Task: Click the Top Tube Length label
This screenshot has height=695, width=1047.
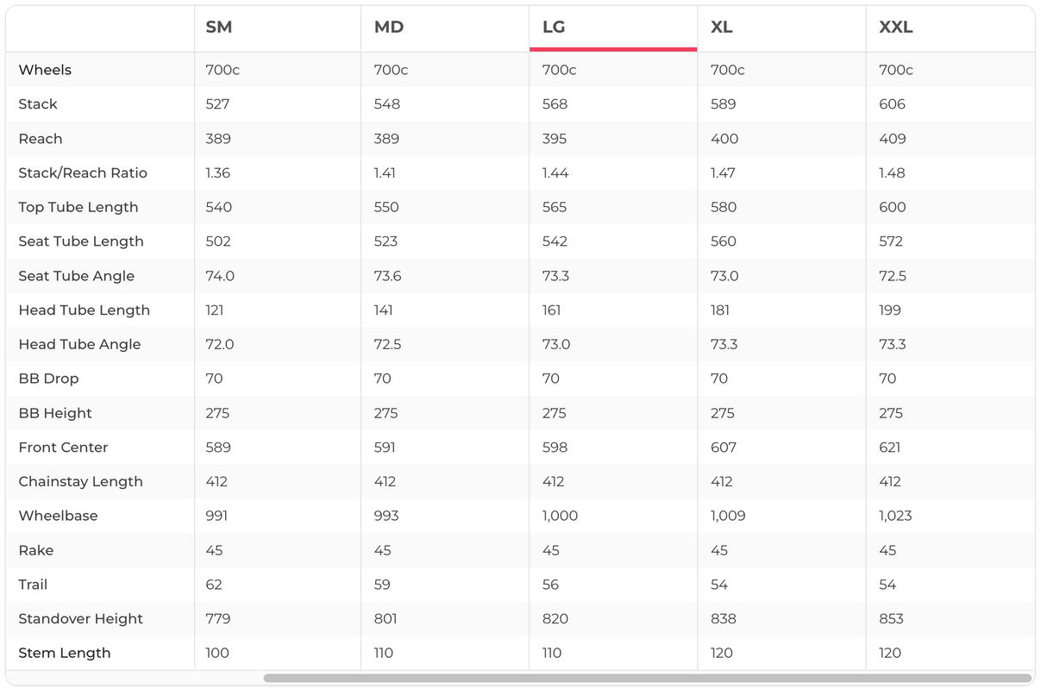Action: 78,207
